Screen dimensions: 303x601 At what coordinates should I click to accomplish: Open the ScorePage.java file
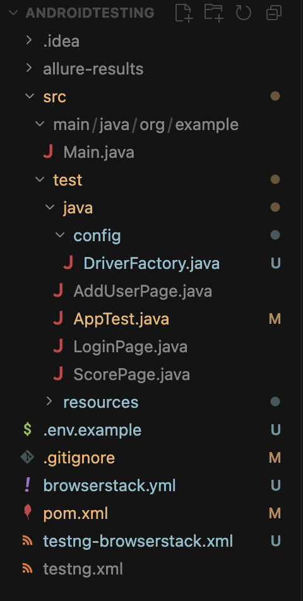pyautogui.click(x=131, y=374)
